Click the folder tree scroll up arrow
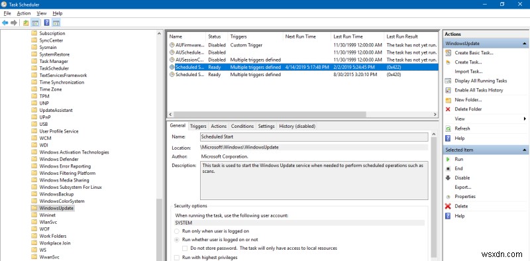 tap(160, 33)
